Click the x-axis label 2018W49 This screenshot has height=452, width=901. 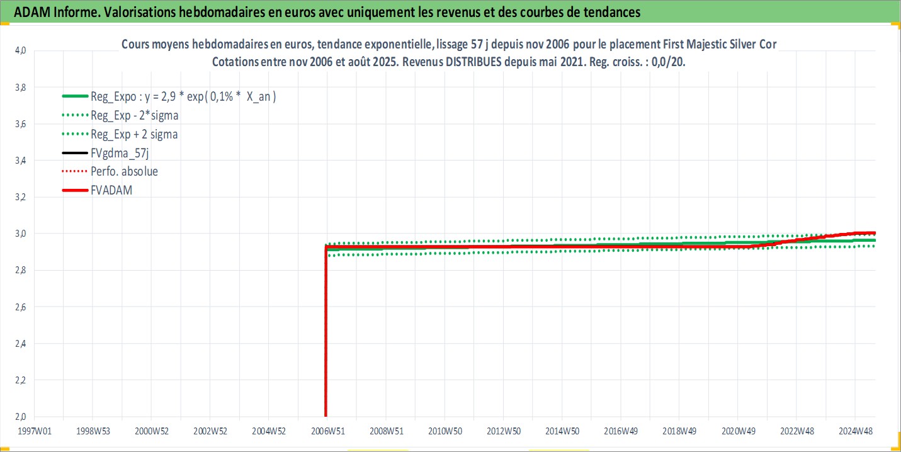point(679,431)
